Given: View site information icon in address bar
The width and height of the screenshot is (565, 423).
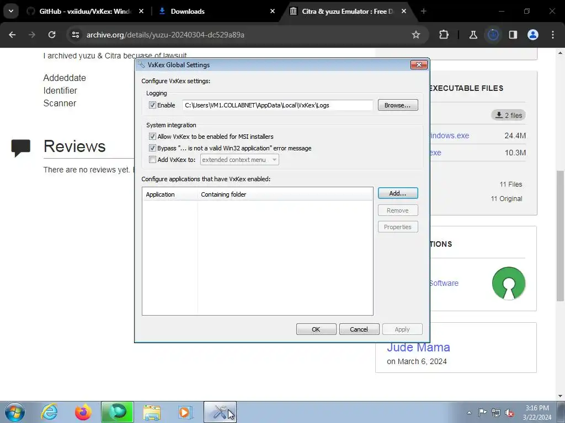Looking at the screenshot, I should point(75,35).
